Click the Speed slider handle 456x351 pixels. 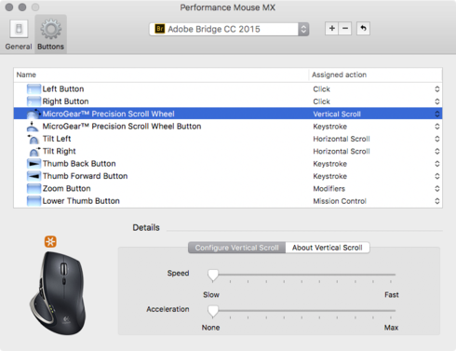[213, 275]
